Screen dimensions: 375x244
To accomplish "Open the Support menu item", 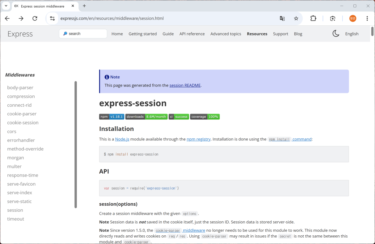I will [x=281, y=34].
